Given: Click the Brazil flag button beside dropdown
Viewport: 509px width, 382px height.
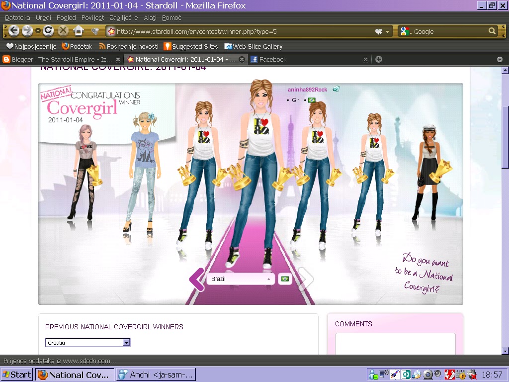Looking at the screenshot, I should click(285, 279).
